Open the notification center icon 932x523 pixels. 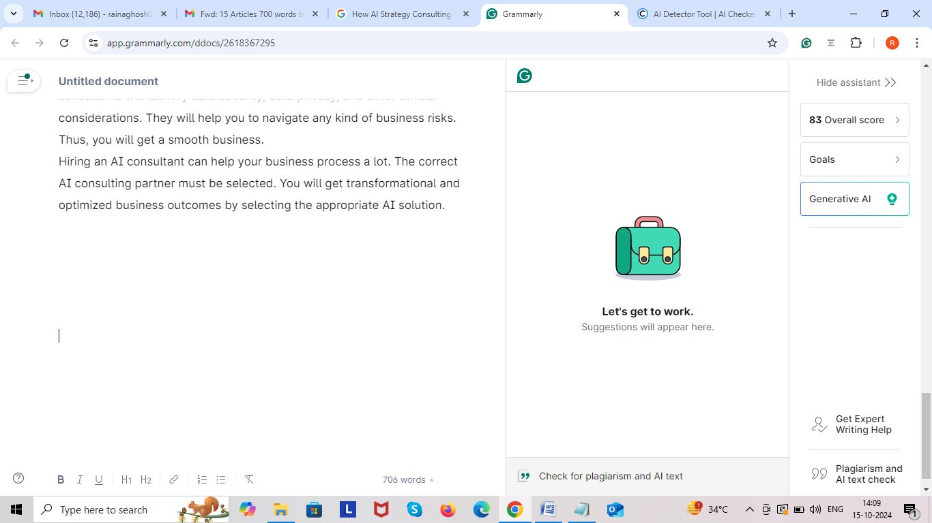point(912,509)
